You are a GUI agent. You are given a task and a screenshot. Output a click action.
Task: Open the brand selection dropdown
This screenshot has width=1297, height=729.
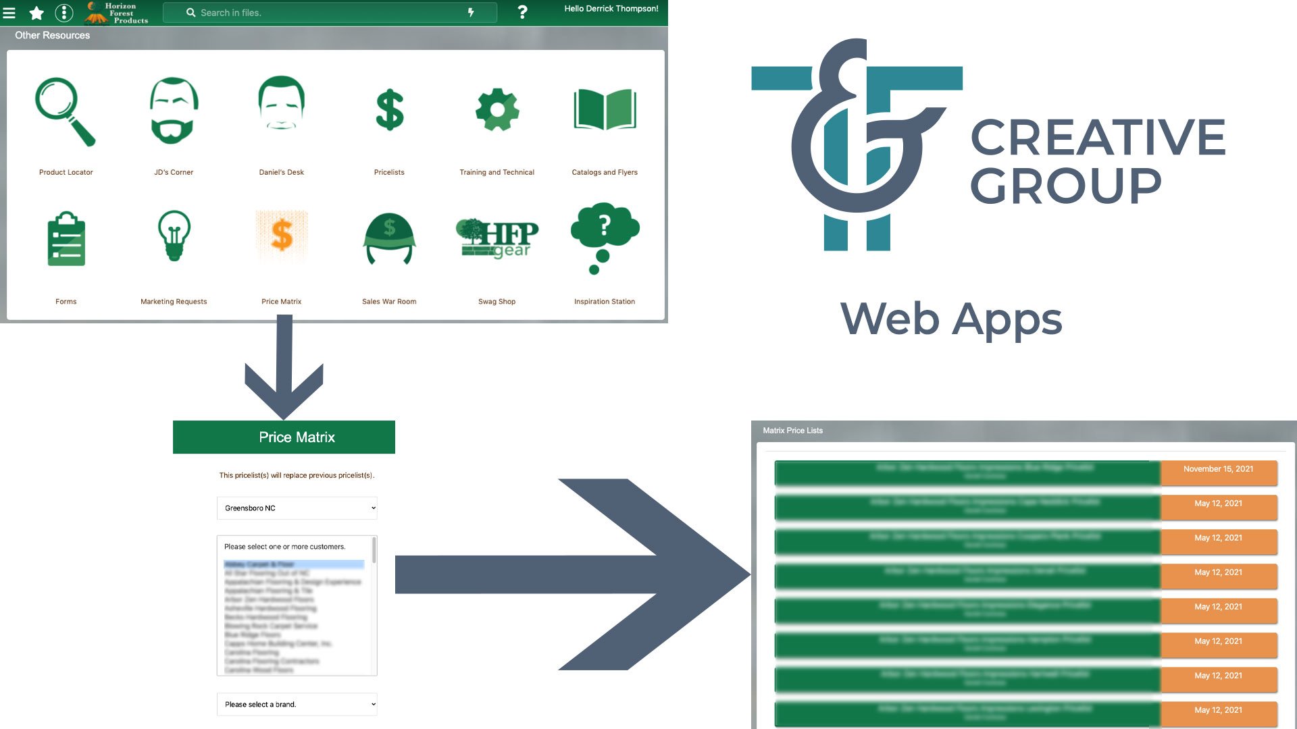pyautogui.click(x=297, y=704)
